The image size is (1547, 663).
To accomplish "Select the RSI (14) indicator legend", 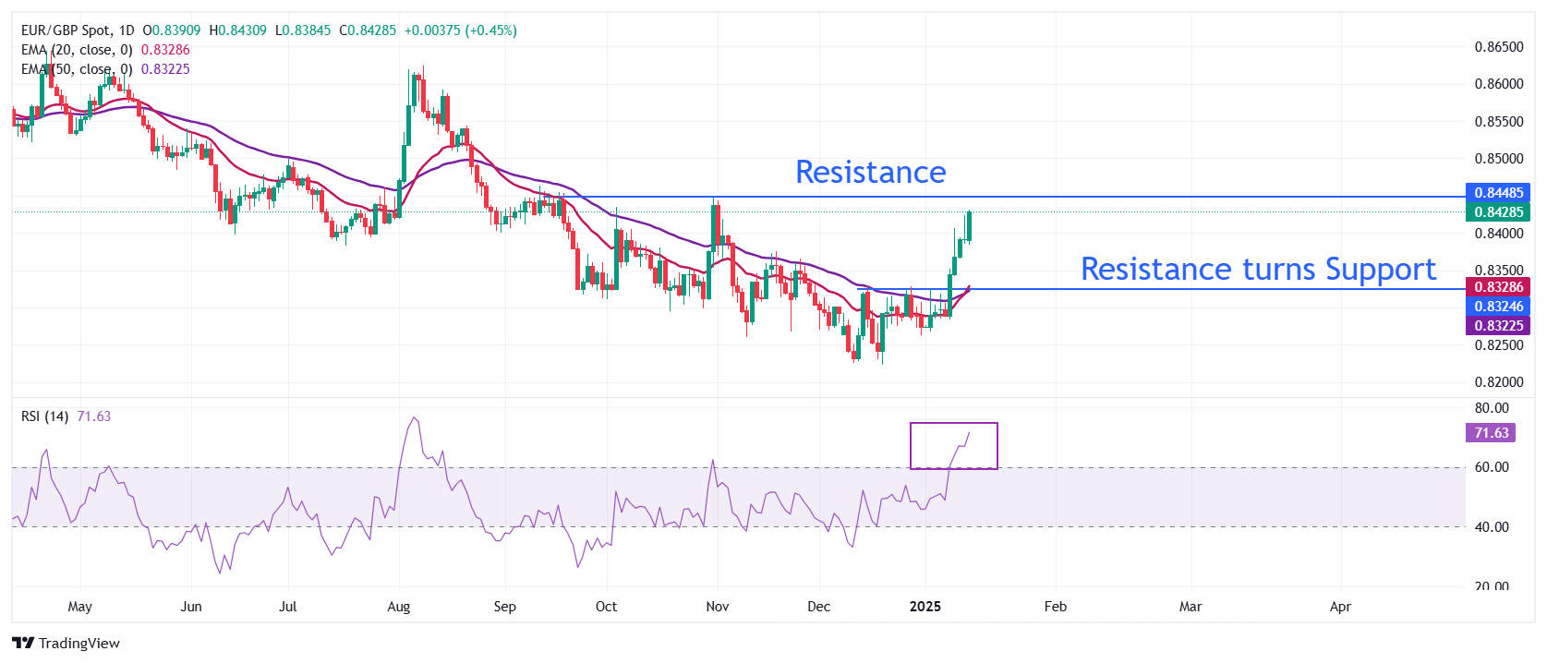I will click(44, 416).
